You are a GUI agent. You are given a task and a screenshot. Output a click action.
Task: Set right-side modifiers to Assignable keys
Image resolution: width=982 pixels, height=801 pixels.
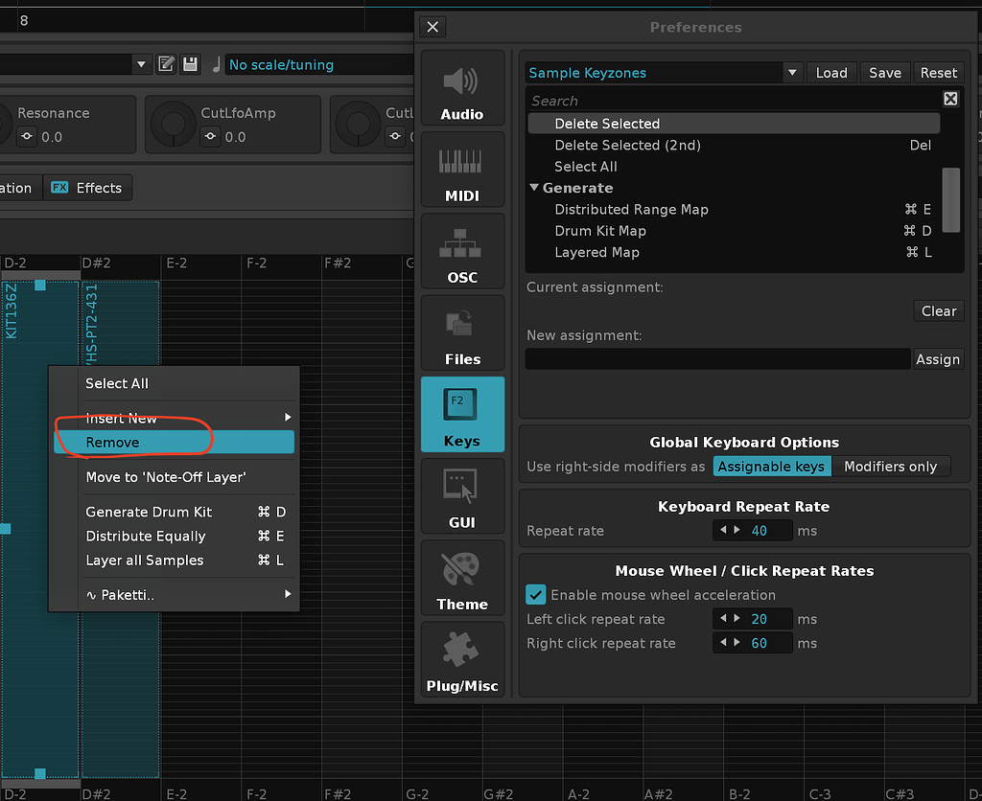click(x=772, y=467)
